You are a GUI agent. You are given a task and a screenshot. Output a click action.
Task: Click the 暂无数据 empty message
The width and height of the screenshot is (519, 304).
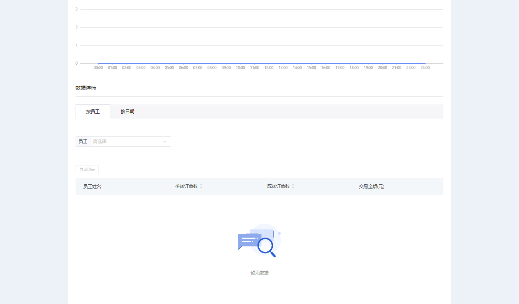tap(259, 273)
